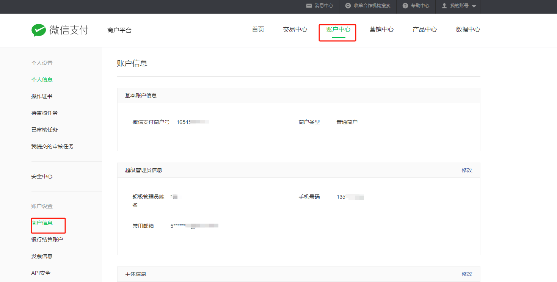The width and height of the screenshot is (557, 282).
Task: Click the user avatar icon in top bar
Action: pyautogui.click(x=444, y=6)
